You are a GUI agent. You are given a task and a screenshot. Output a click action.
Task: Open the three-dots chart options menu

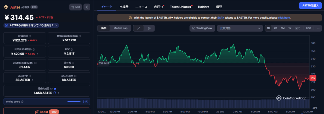click(318, 28)
